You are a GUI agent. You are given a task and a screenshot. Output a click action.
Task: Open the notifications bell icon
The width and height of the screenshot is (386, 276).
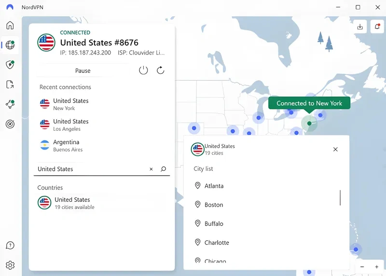377,27
